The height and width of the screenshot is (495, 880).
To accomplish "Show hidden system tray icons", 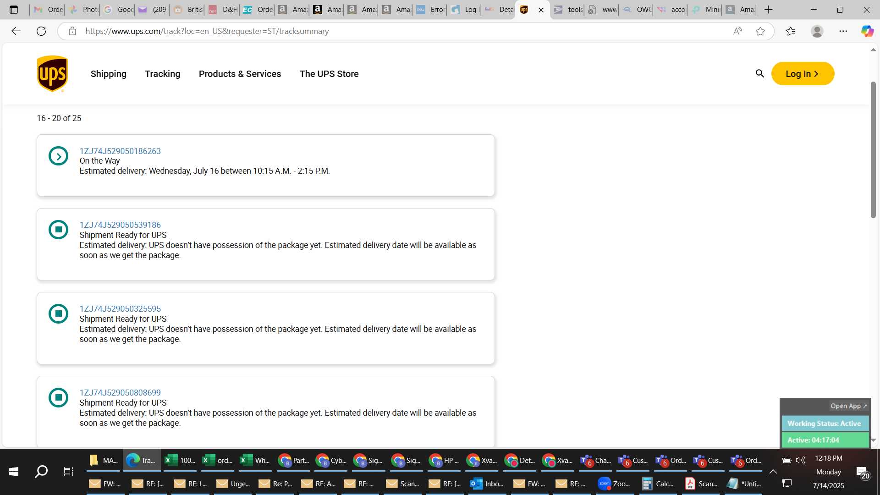I will tap(773, 472).
